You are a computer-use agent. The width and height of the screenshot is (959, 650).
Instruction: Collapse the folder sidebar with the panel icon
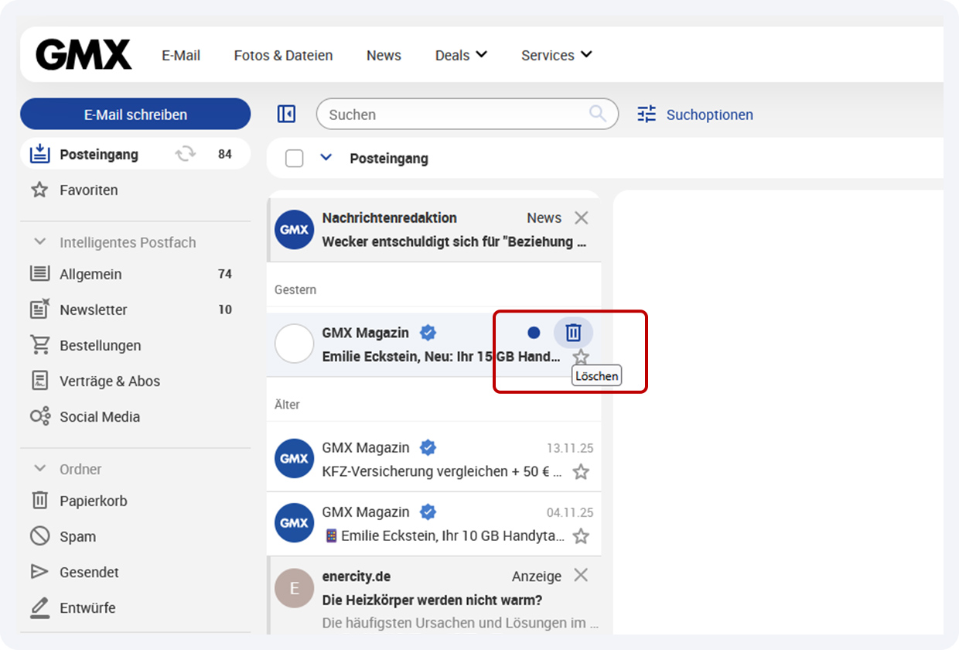click(x=286, y=114)
